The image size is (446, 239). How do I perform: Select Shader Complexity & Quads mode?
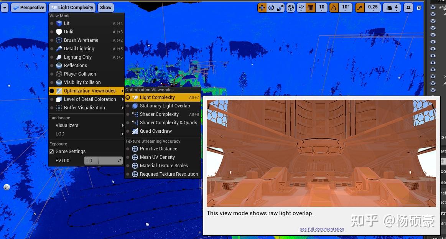tap(163, 123)
